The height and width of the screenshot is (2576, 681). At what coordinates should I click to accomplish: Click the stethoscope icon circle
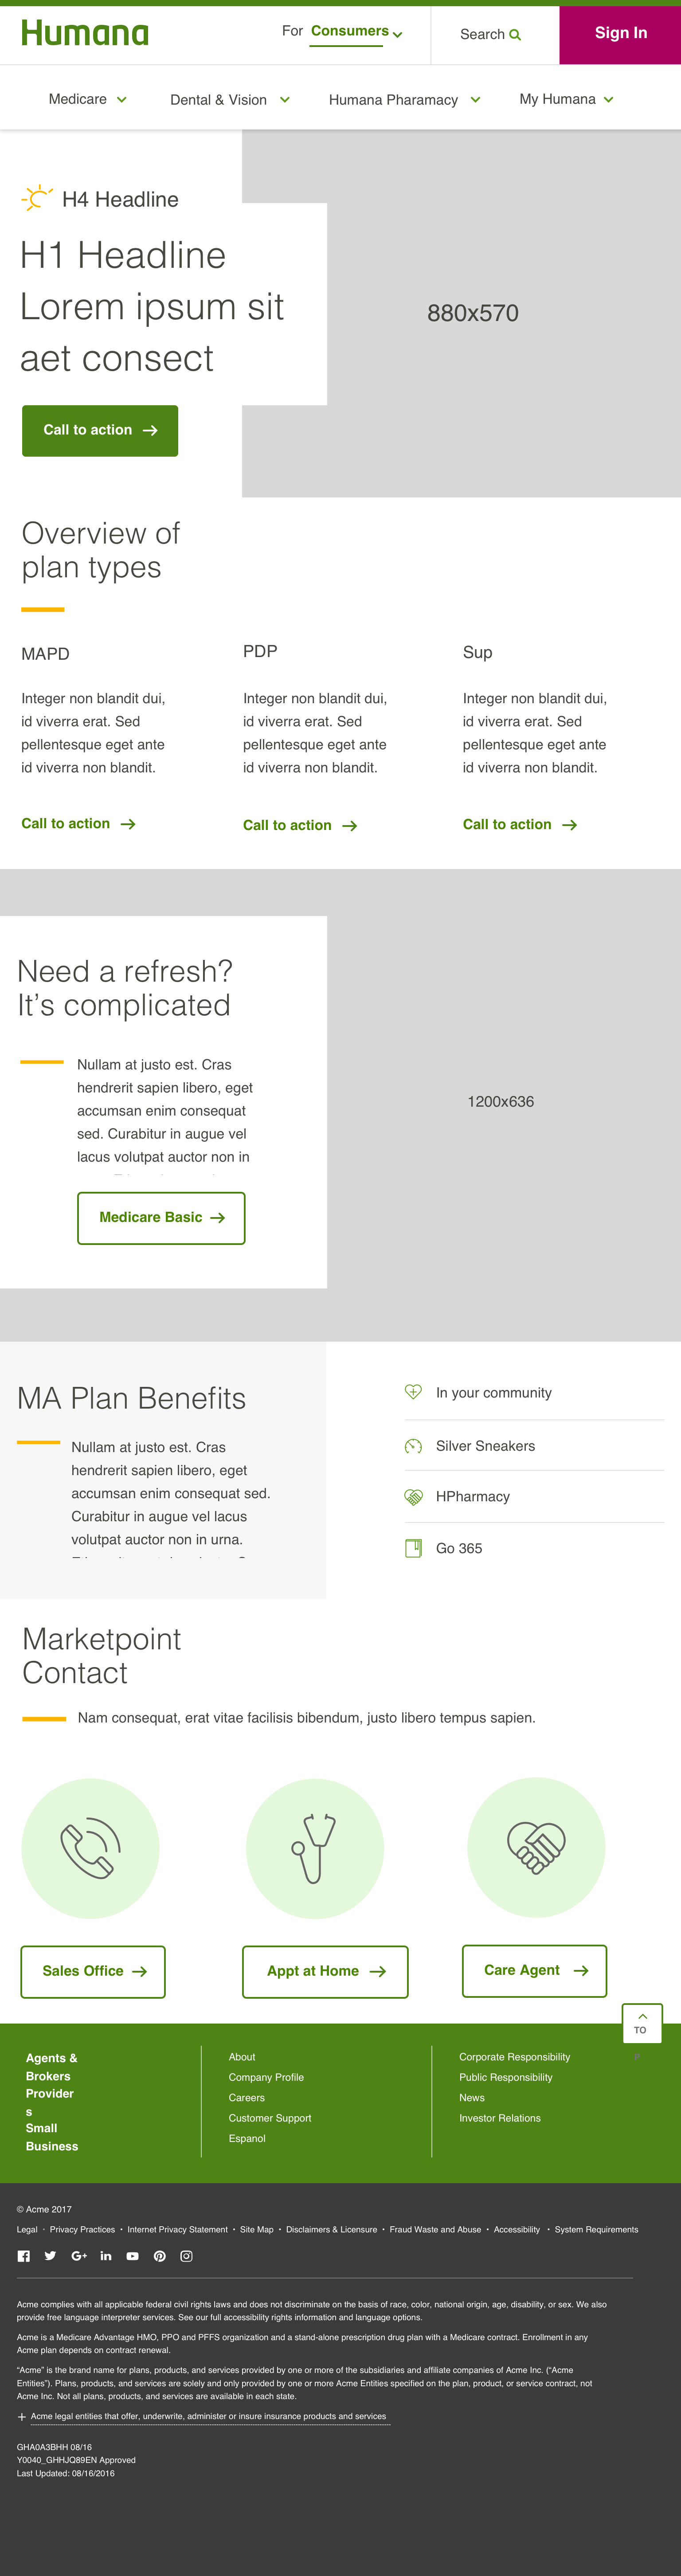click(x=314, y=1848)
